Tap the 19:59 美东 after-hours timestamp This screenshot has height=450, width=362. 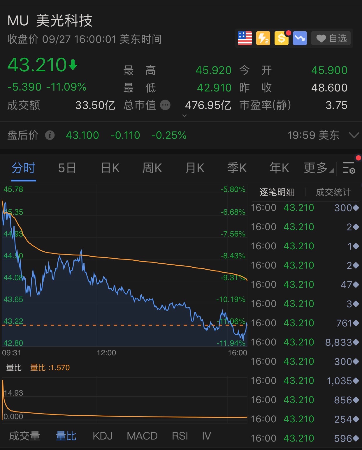314,135
